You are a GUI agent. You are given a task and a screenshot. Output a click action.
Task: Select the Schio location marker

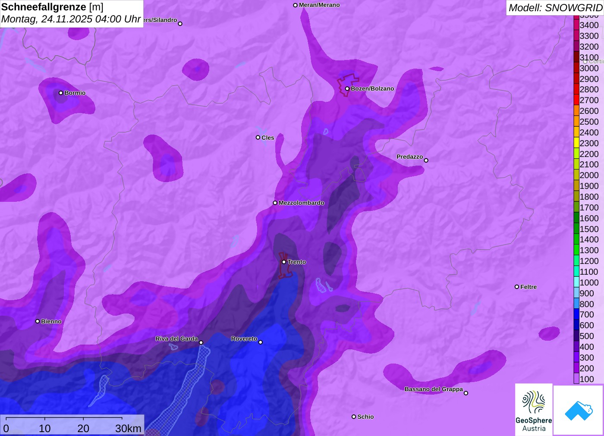(354, 417)
